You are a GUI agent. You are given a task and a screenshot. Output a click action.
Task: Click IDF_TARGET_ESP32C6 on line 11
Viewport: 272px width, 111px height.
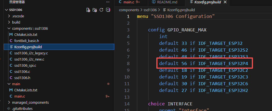223,84
